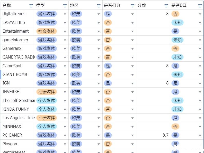Screen dimensions: 204x153
Task: Expand the 类型 dropdown for KINDA FUNNY row
Action: pyautogui.click(x=65, y=110)
